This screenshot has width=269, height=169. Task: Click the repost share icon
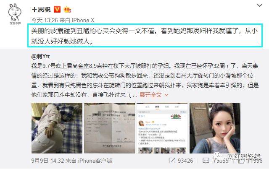click(x=172, y=161)
